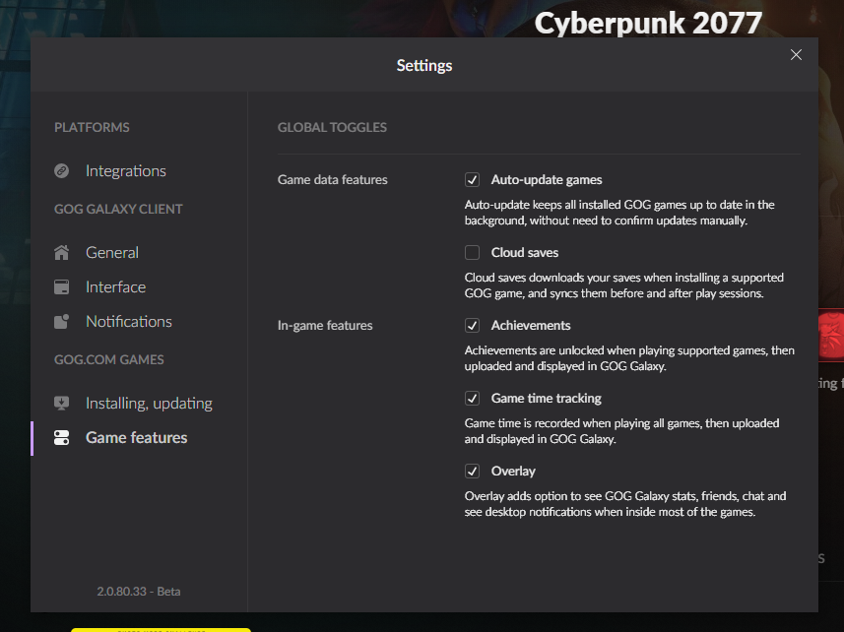Viewport: 844px width, 632px height.
Task: Click the Installing, updating download icon
Action: [61, 403]
